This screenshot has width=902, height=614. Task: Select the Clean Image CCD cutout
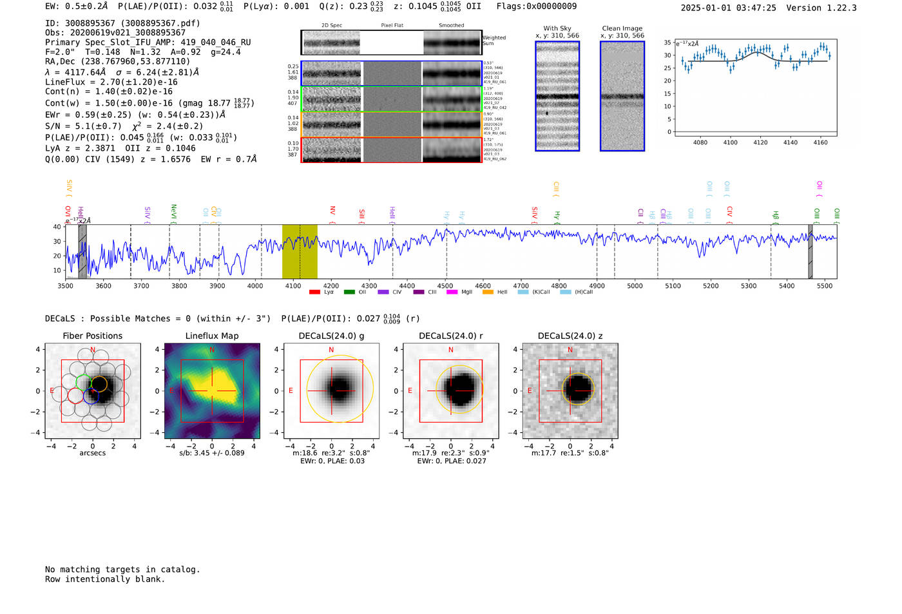click(x=622, y=96)
